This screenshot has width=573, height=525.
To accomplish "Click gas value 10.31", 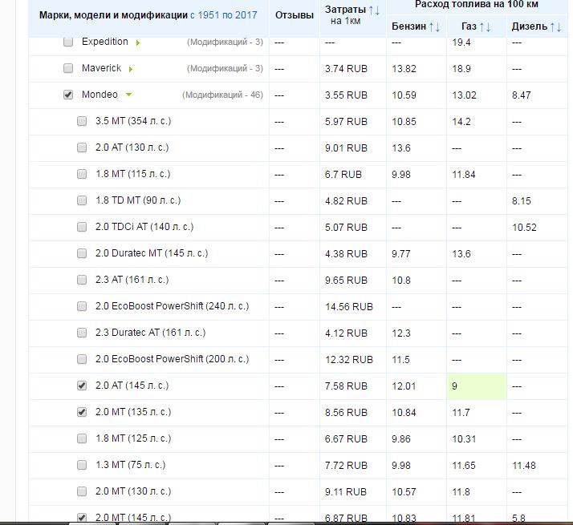I will [464, 439].
